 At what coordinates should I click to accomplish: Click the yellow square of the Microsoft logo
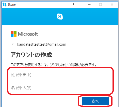[15, 36]
